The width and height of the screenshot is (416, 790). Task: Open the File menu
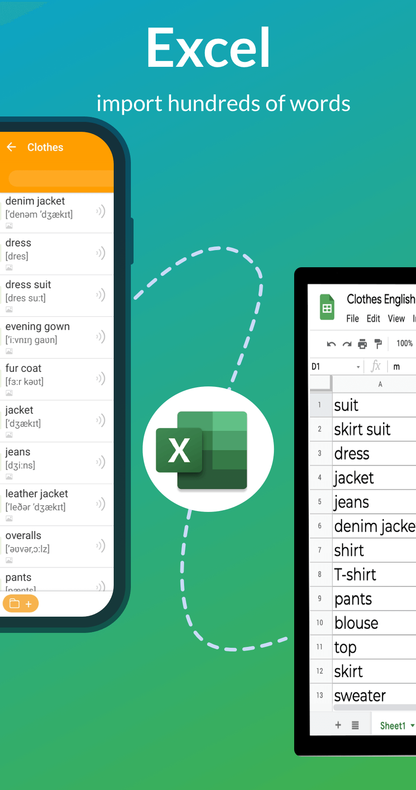[x=352, y=319]
